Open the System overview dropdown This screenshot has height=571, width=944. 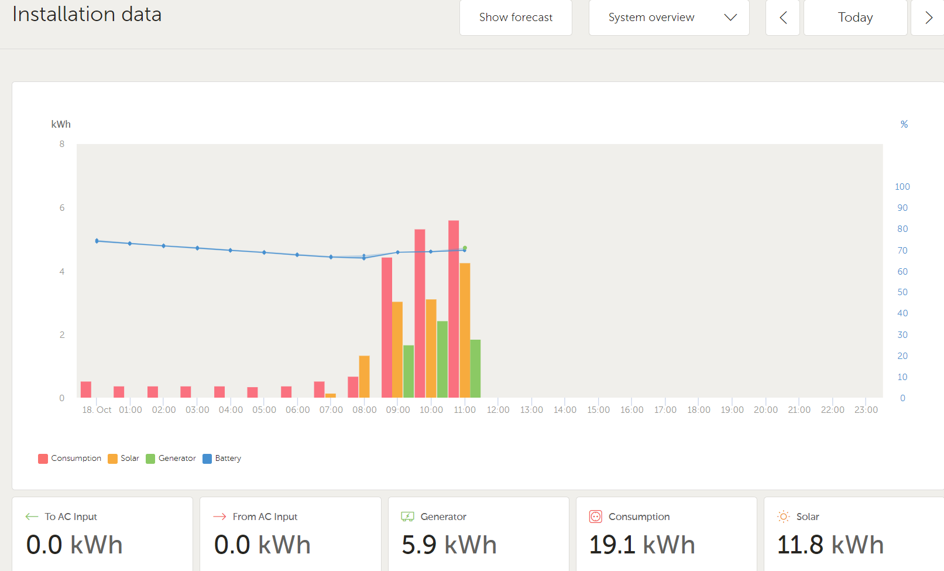click(x=651, y=18)
